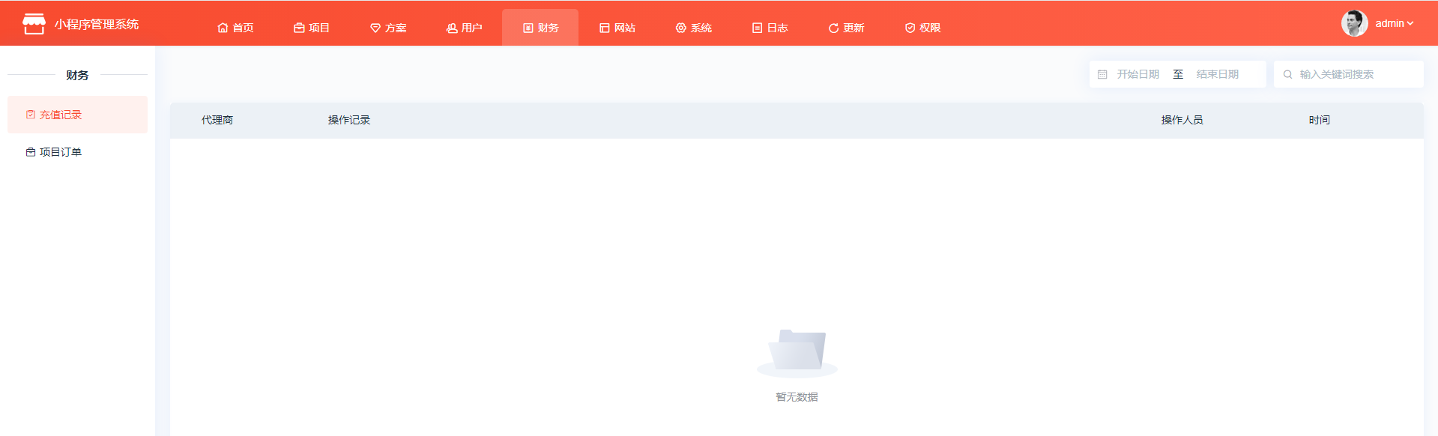Click the 小程序管理系统 title
The height and width of the screenshot is (436, 1438).
(x=97, y=25)
